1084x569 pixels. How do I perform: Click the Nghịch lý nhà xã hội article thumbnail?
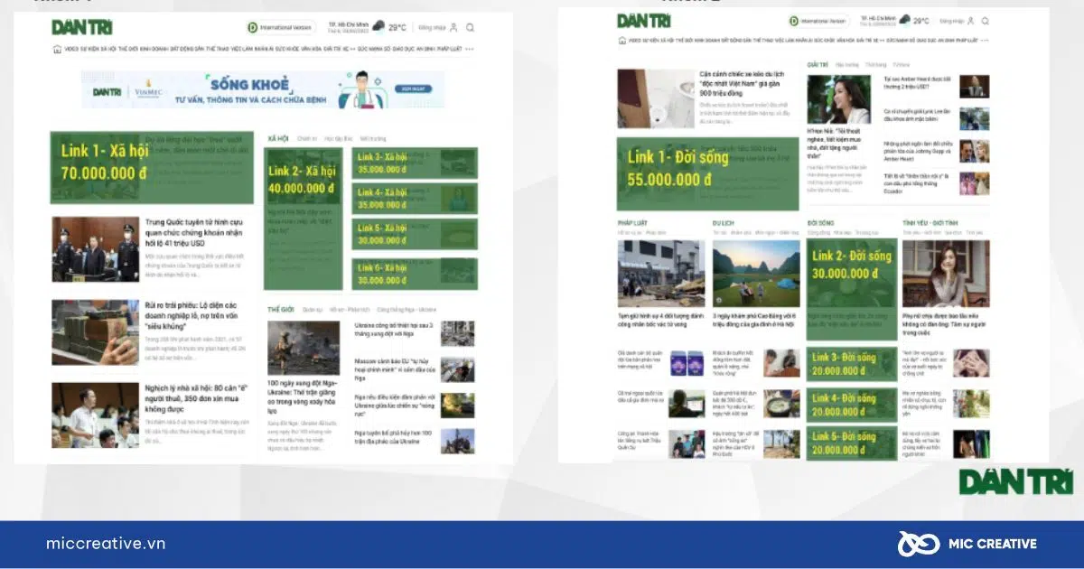[96, 415]
